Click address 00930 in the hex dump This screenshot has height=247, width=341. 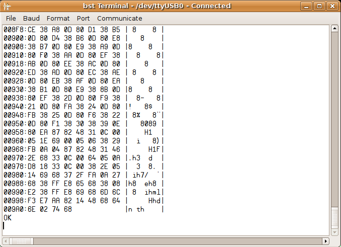15,90
